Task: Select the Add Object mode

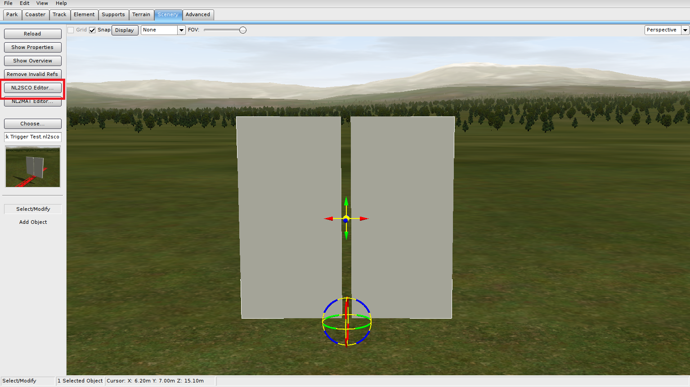Action: pos(33,222)
